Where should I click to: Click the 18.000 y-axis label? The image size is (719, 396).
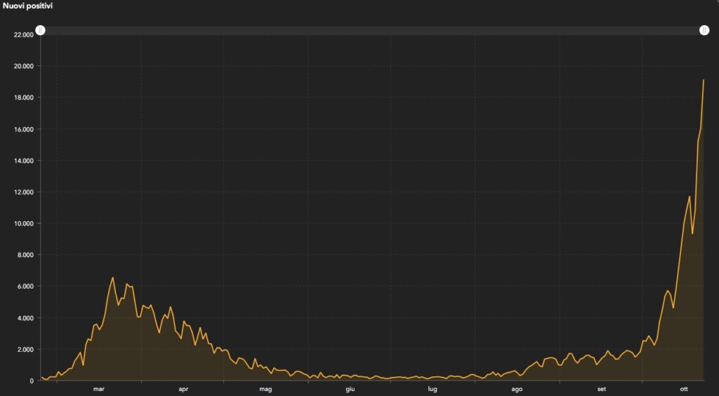pyautogui.click(x=23, y=98)
